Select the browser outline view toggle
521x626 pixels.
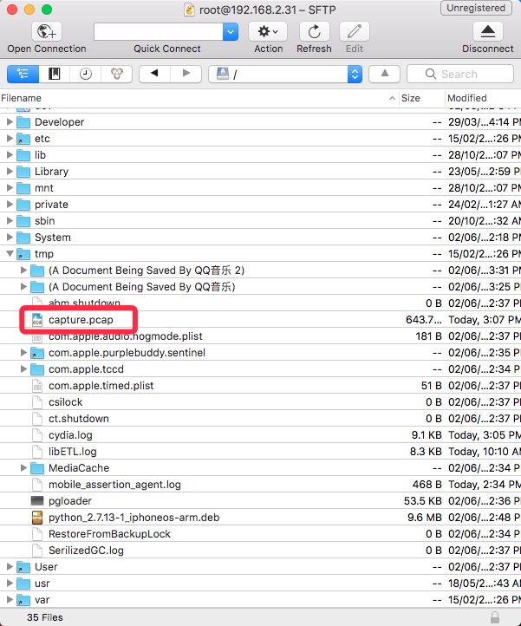pos(23,74)
